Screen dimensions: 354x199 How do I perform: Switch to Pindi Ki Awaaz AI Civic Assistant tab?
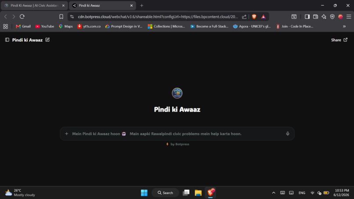pyautogui.click(x=35, y=5)
